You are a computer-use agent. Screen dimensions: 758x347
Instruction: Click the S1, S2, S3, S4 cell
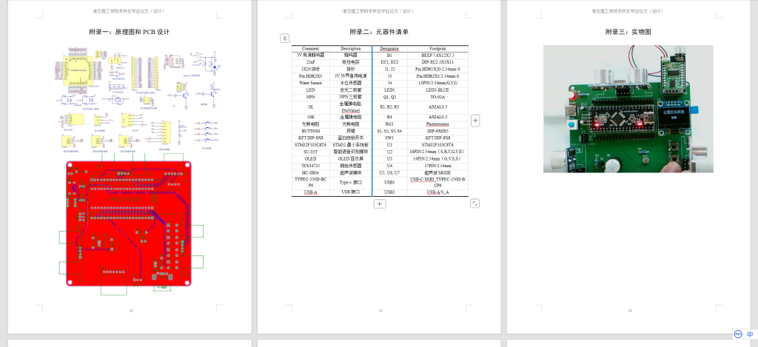click(x=389, y=131)
